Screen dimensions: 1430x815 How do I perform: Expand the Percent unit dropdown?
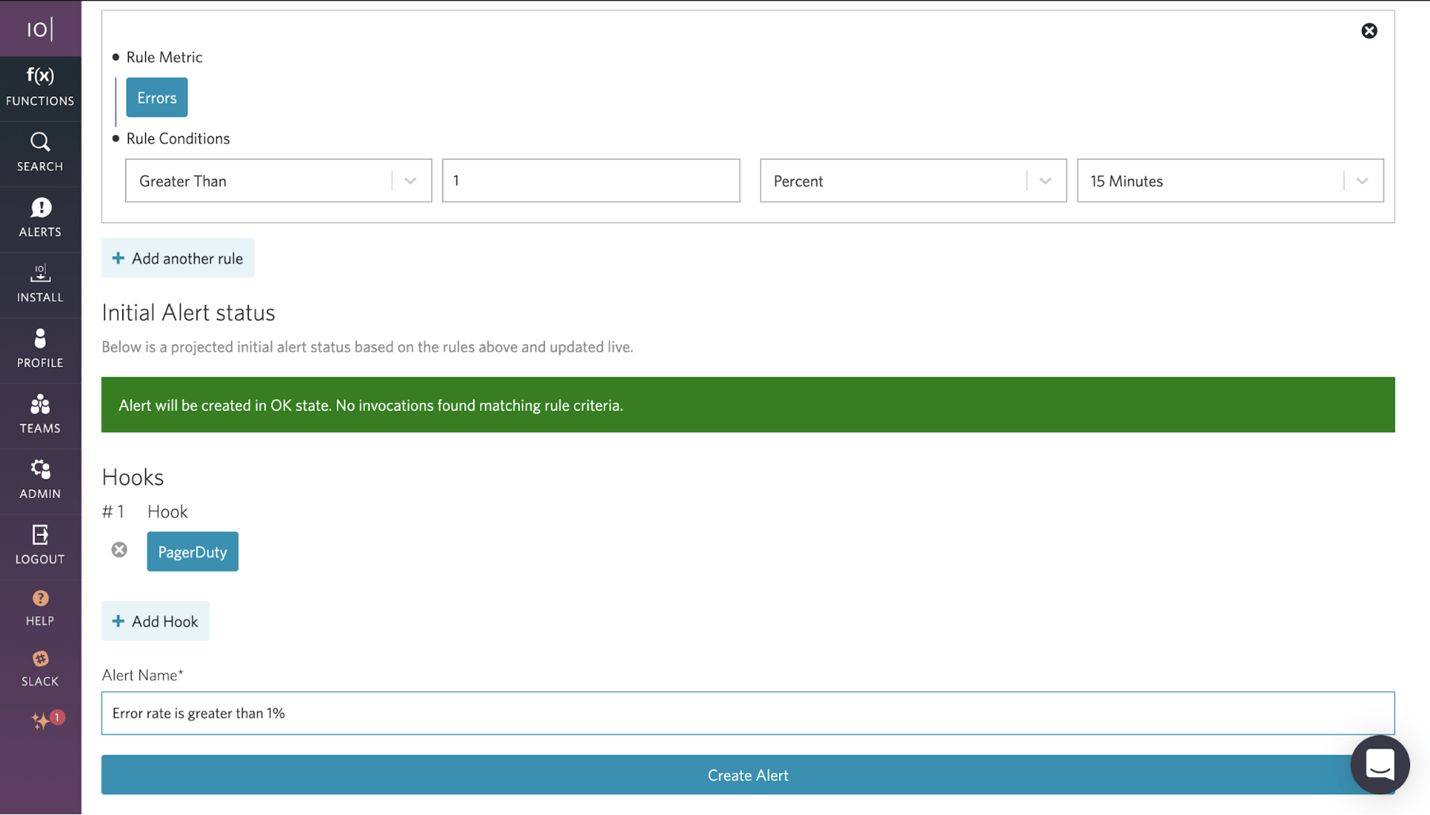(1045, 181)
